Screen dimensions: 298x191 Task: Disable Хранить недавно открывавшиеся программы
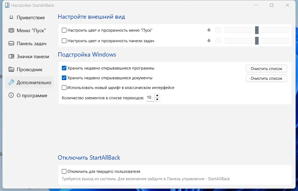64,68
